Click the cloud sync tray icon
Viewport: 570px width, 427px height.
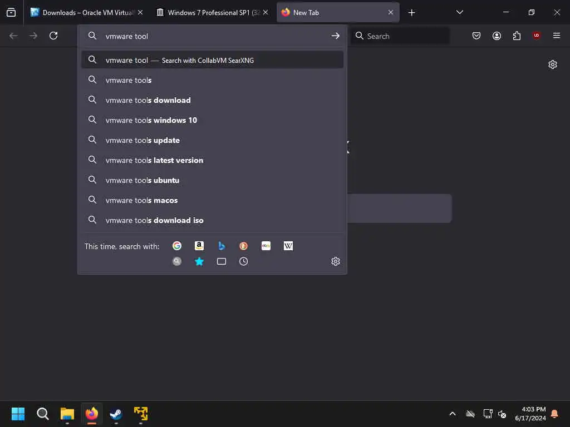(470, 414)
